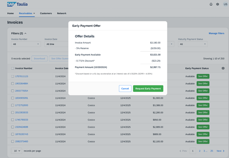Switch to the Customers tab
This screenshot has width=229, height=158.
[46, 13]
